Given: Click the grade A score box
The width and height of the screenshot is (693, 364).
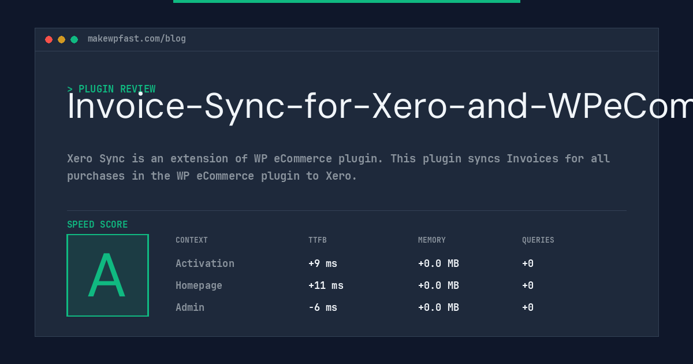Looking at the screenshot, I should pos(107,275).
